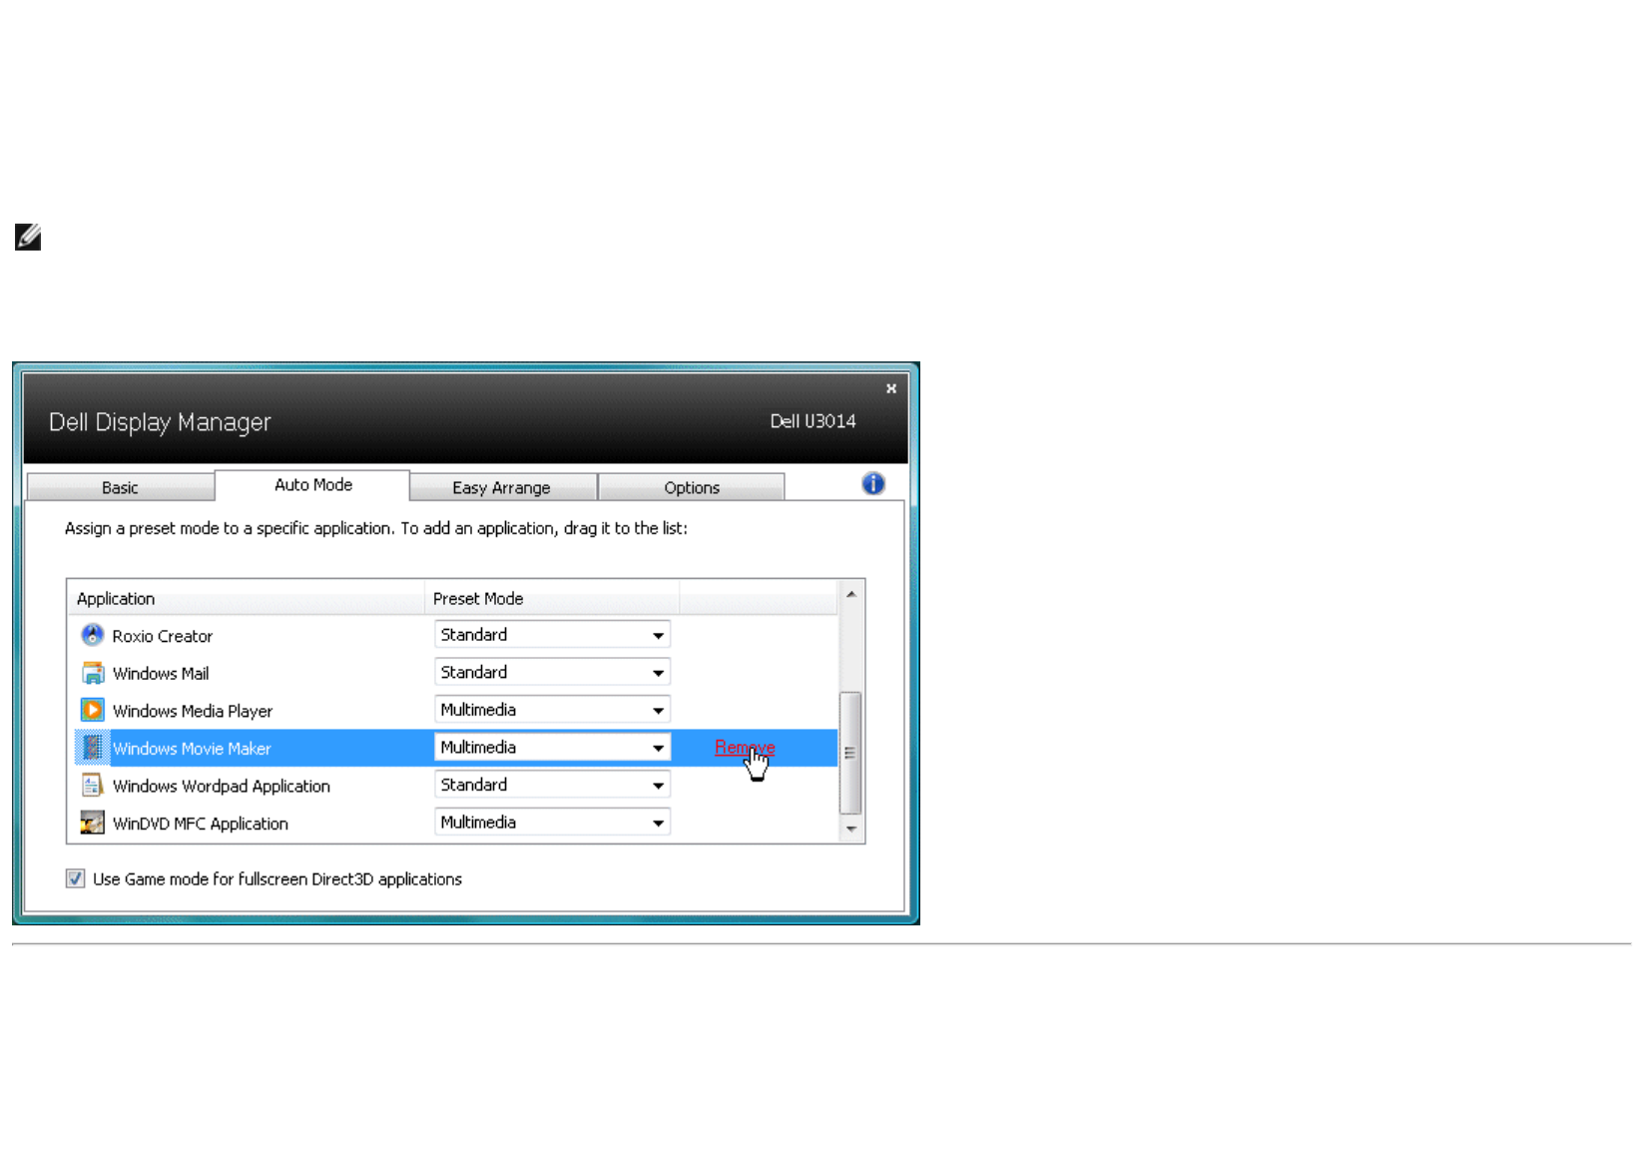Open the Easy Arrange tab
Image resolution: width=1644 pixels, height=1151 pixels.
(x=502, y=487)
